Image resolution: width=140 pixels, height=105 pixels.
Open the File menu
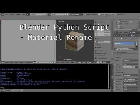point(7,15)
